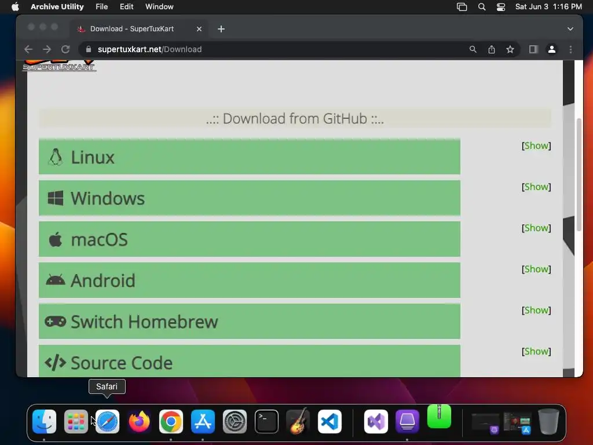
Task: Close the Download - SuperTuxKart tab
Action: pyautogui.click(x=199, y=29)
